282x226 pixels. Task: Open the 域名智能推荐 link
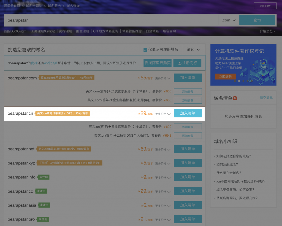pos(132,31)
